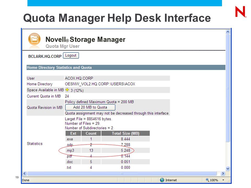Click the zoom magnifier icon in status bar
The height and width of the screenshot is (188, 251).
pos(207,180)
